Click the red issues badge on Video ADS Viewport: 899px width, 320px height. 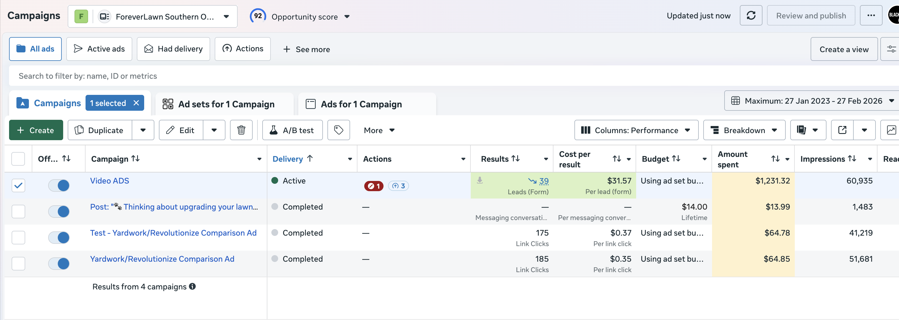coord(373,186)
